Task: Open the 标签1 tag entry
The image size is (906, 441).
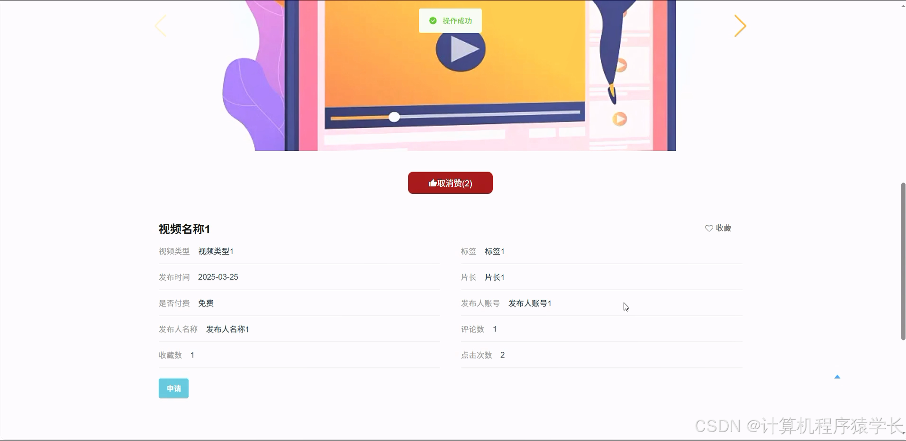Action: [494, 251]
